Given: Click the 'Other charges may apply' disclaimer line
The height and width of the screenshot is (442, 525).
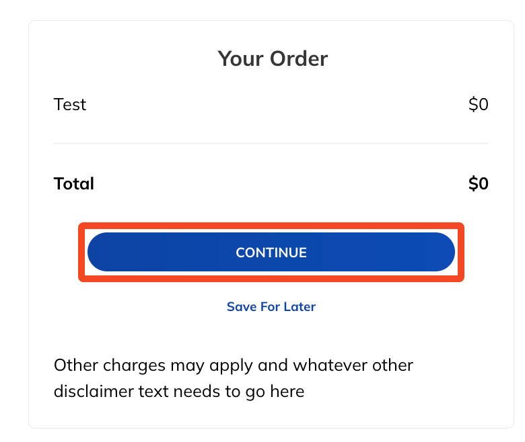Looking at the screenshot, I should click(234, 365).
